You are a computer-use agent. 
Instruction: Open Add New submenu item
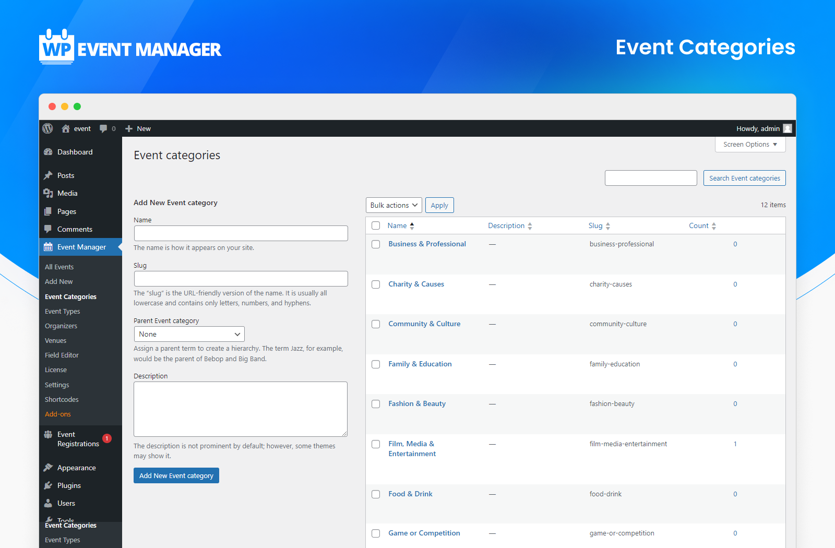tap(58, 281)
